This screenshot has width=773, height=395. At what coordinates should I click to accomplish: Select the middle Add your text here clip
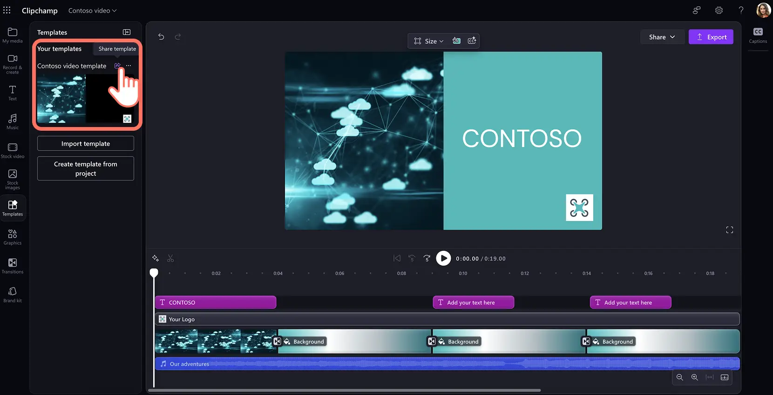[474, 302]
